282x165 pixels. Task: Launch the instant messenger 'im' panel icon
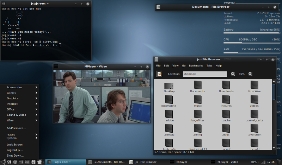27,162
